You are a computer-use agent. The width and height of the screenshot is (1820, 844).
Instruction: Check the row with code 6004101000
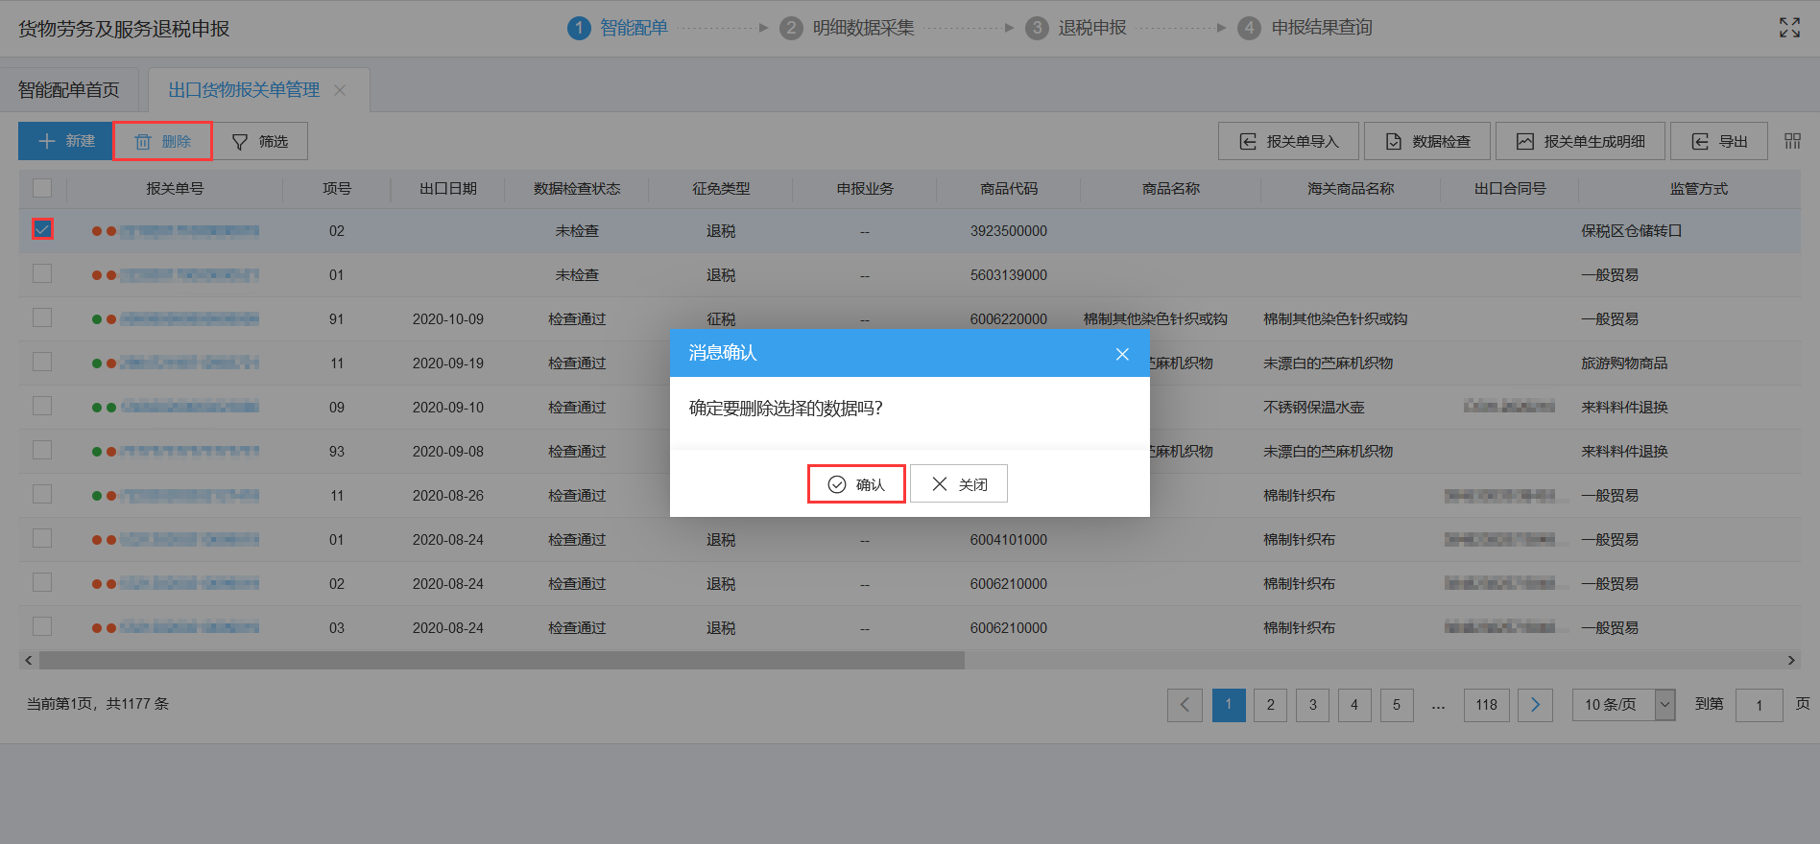[42, 538]
